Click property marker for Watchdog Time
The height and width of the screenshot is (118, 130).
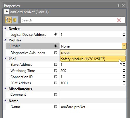[56, 71]
